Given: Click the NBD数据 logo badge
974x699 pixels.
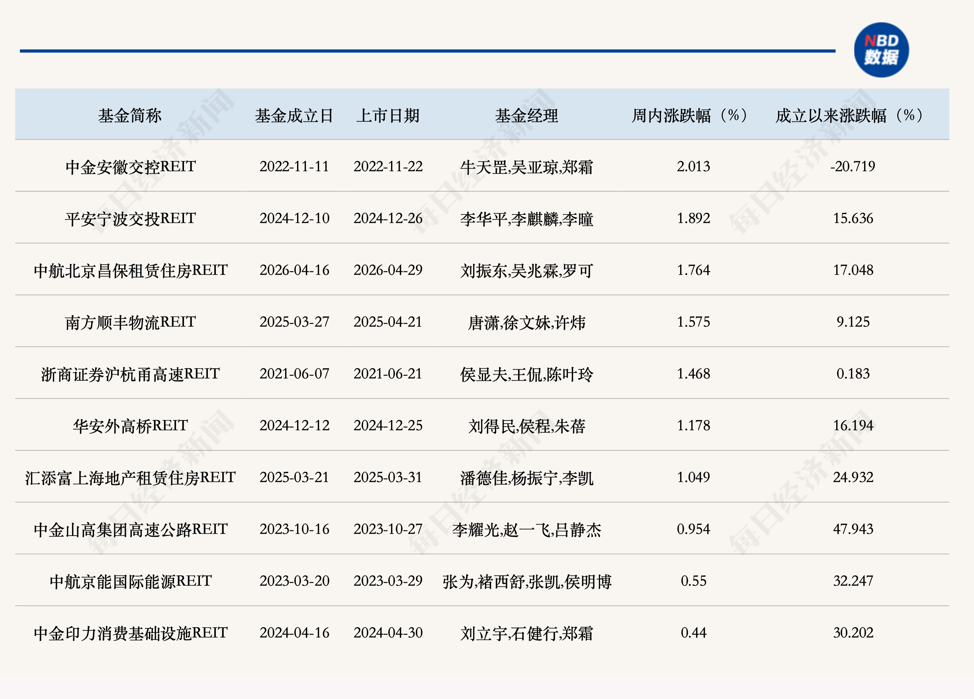Looking at the screenshot, I should coord(881,50).
